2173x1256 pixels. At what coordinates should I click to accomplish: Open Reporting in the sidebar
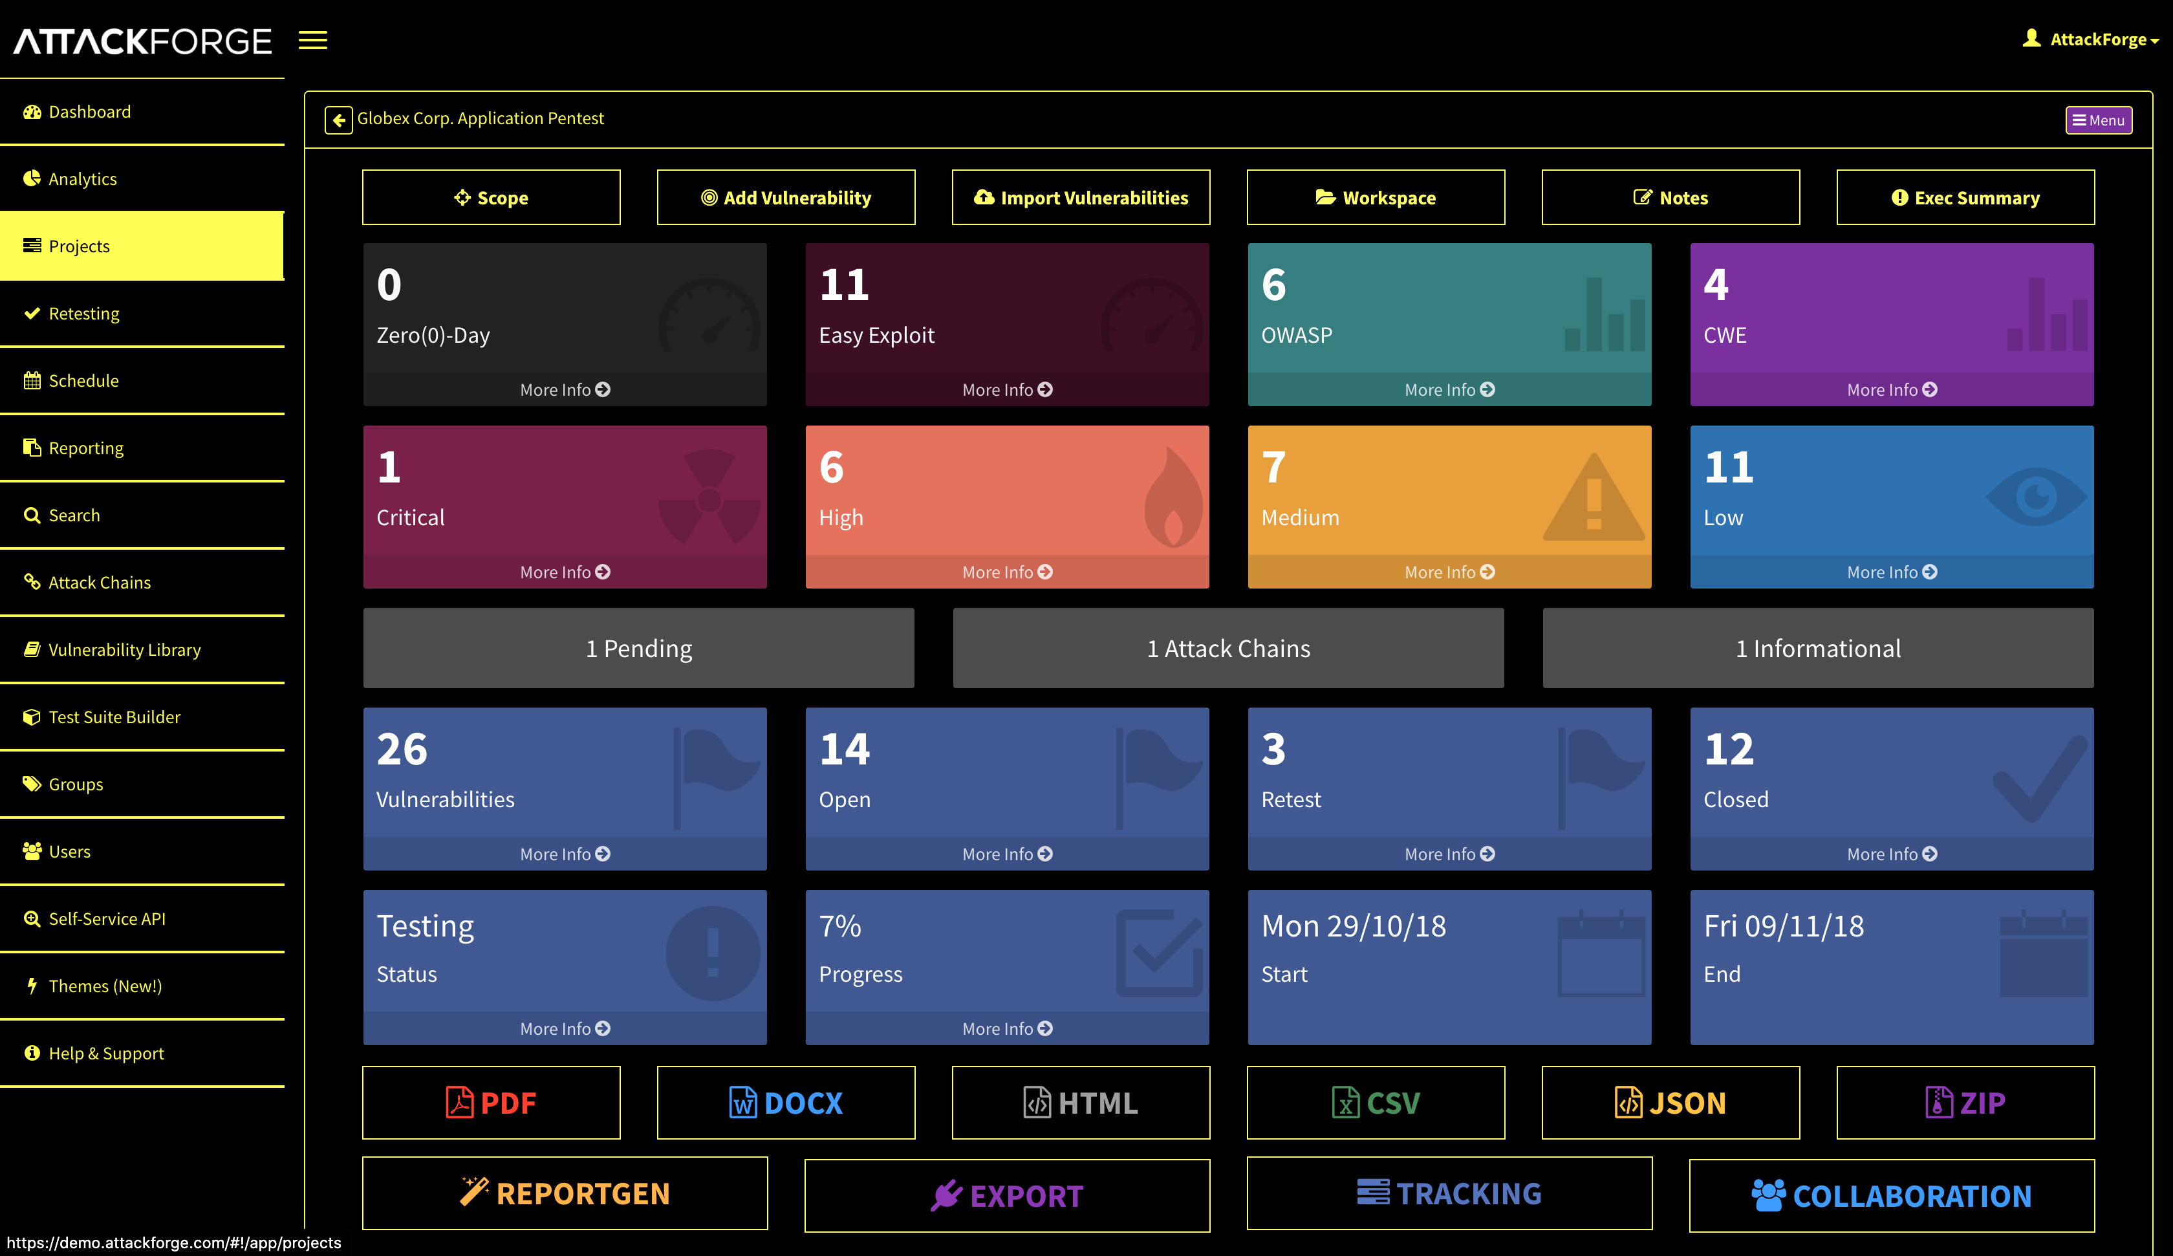tap(142, 449)
